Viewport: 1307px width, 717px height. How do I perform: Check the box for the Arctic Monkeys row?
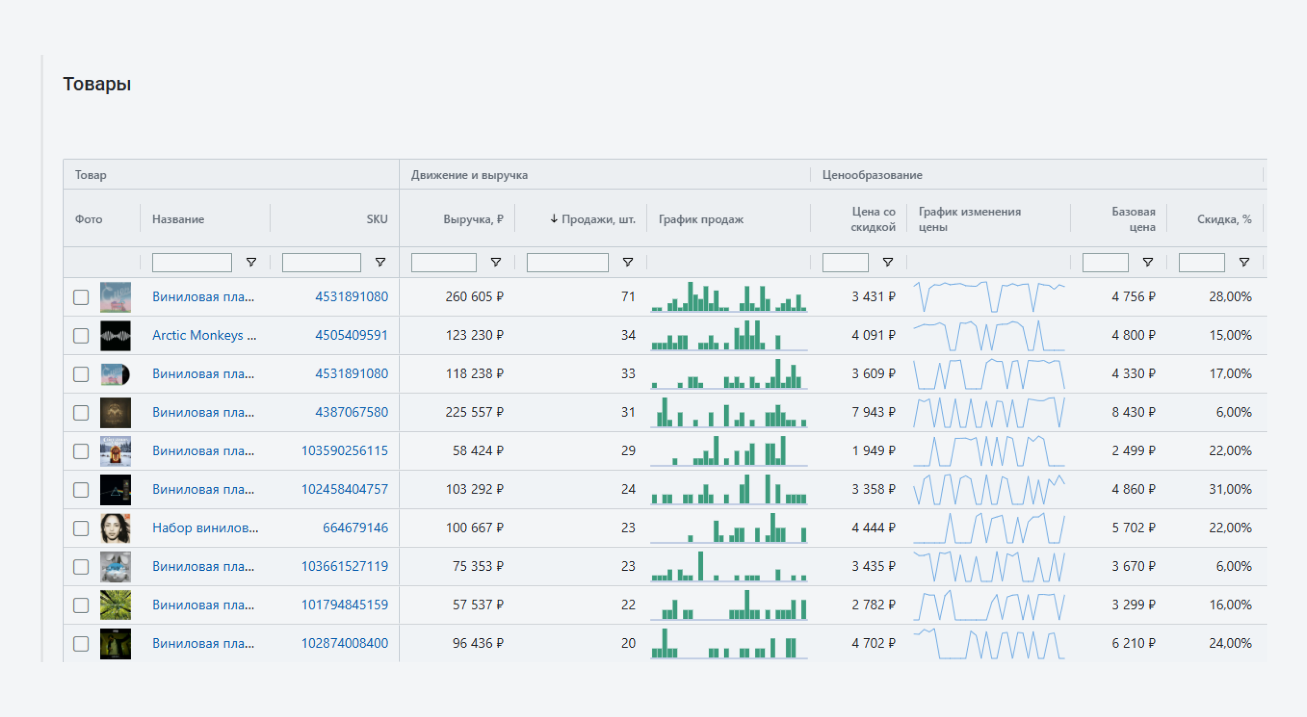tap(81, 336)
